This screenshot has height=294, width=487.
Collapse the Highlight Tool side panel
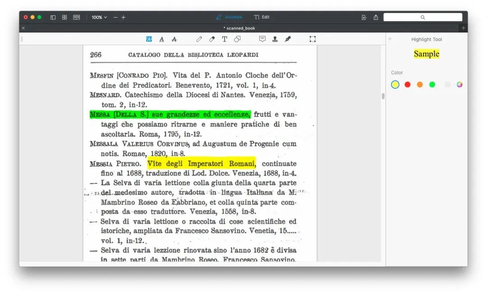point(390,39)
